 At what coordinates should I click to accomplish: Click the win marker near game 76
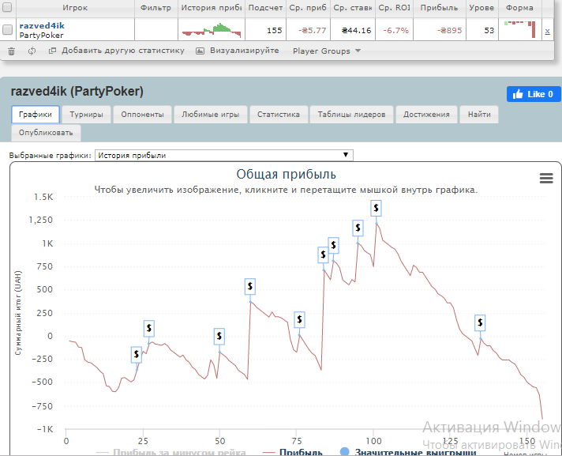[x=300, y=319]
